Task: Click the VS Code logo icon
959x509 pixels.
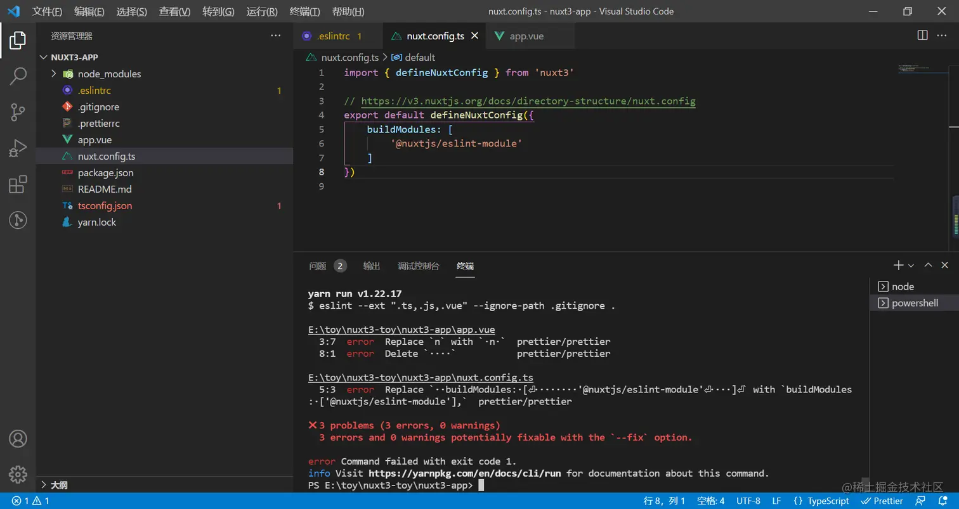Action: click(x=13, y=11)
